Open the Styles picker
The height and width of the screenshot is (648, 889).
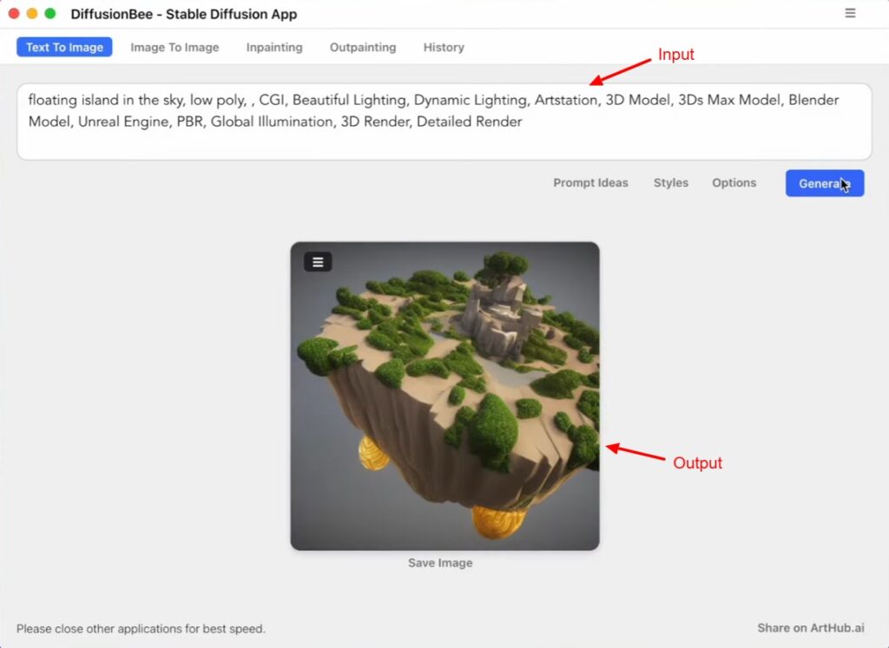[x=670, y=183]
